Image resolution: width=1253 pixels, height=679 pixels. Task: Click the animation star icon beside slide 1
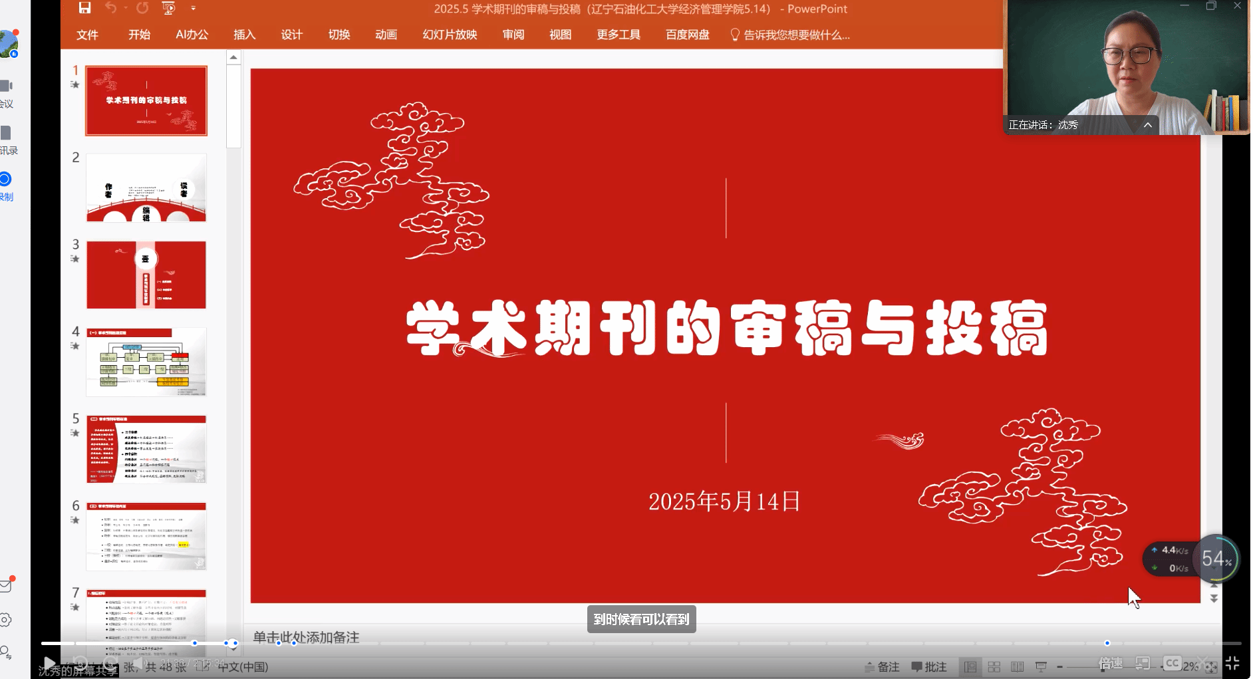[x=75, y=84]
